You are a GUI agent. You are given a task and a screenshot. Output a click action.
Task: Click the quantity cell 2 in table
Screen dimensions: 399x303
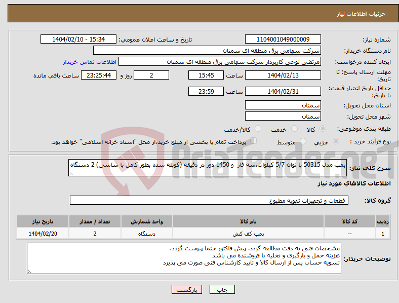(x=95, y=234)
